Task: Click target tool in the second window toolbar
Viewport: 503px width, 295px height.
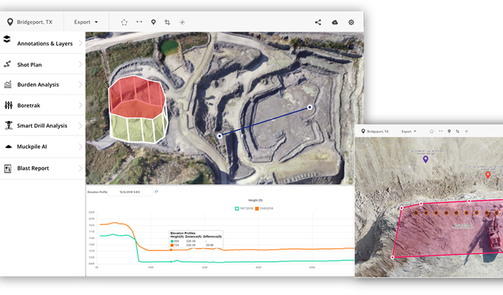Action: click(x=467, y=131)
